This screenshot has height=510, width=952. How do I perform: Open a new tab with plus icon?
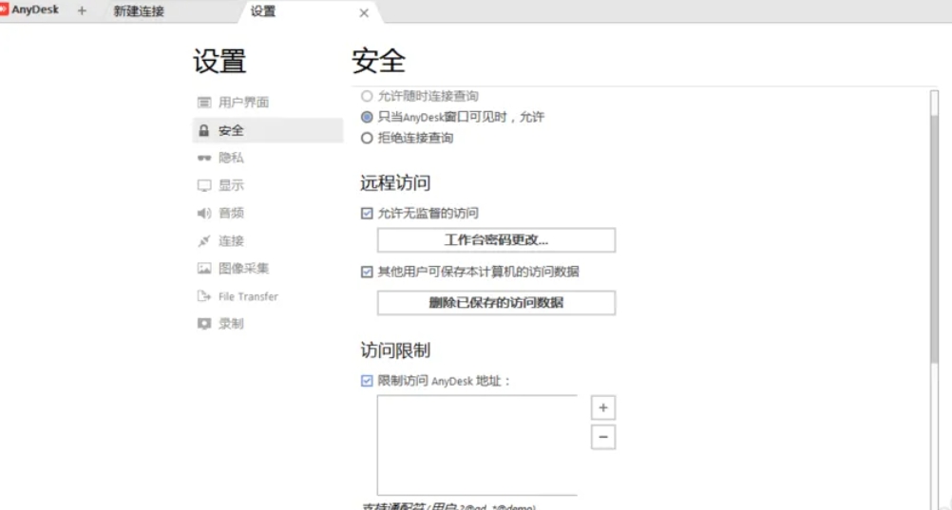point(82,11)
